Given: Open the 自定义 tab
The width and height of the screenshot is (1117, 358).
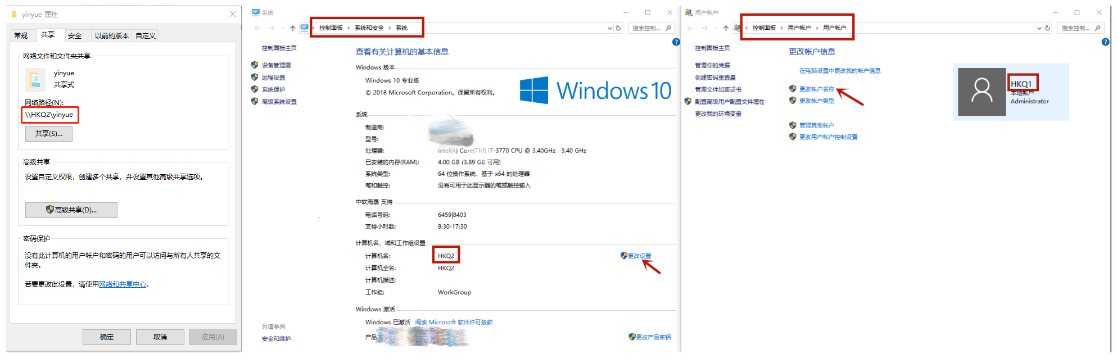Looking at the screenshot, I should pos(145,35).
